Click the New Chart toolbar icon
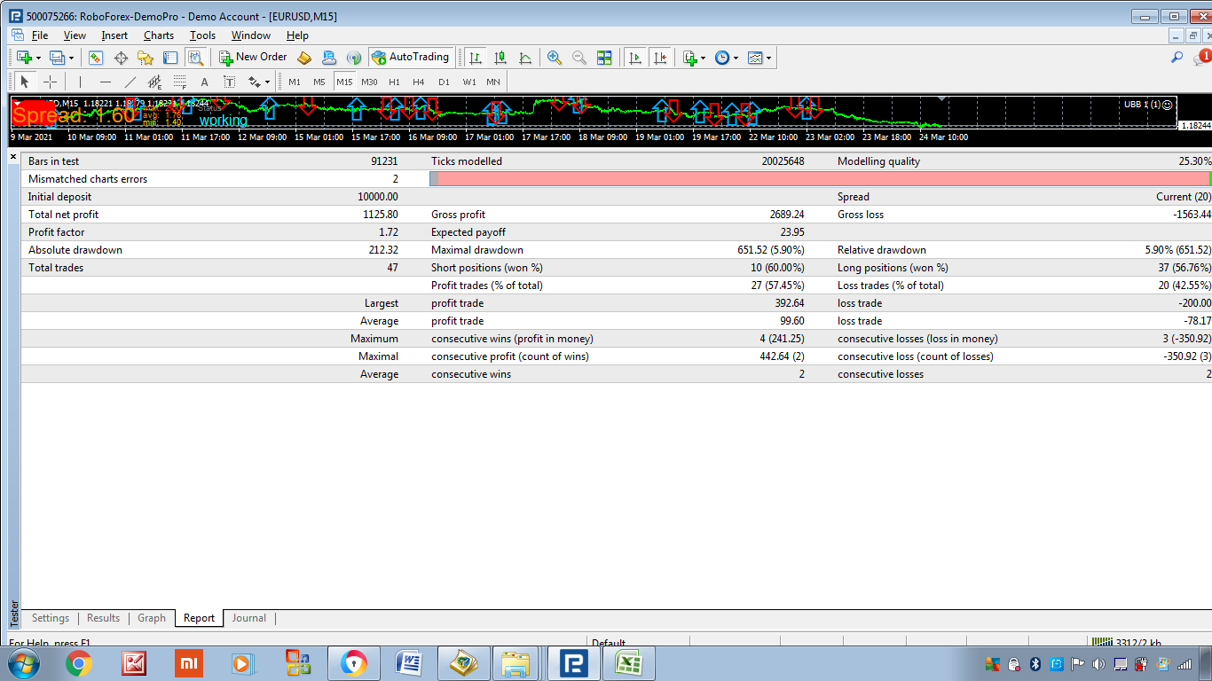 (x=24, y=58)
